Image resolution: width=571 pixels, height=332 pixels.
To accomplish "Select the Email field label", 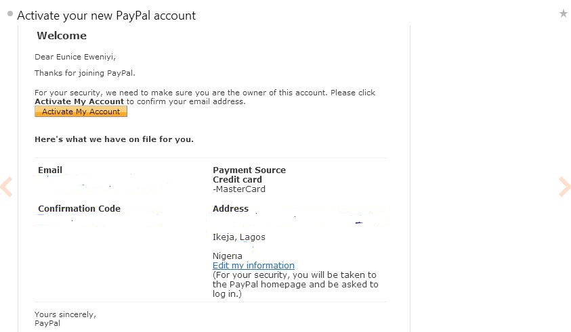I will (50, 170).
